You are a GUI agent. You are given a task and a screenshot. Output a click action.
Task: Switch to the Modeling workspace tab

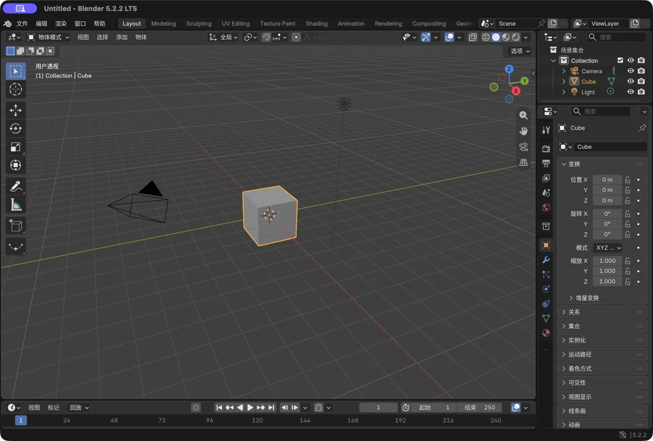163,23
